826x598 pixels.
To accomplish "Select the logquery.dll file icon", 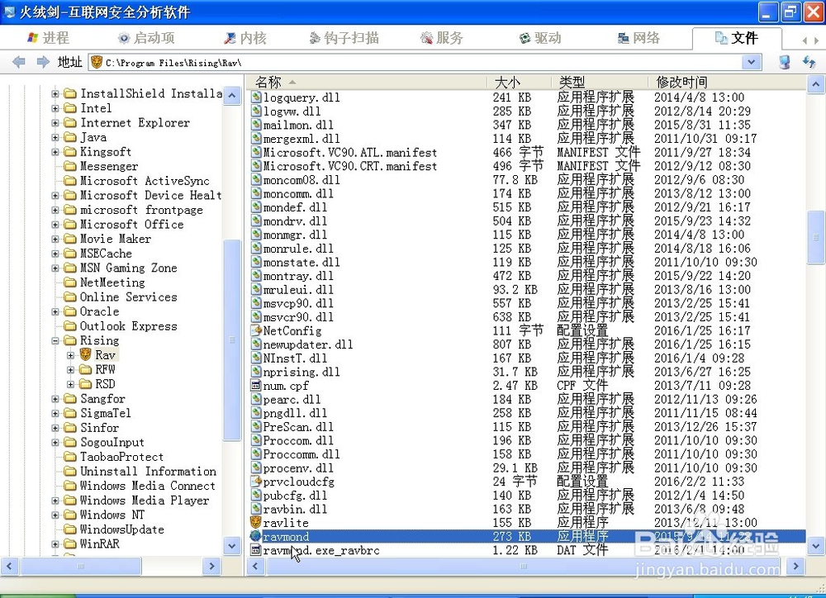I will click(x=256, y=97).
